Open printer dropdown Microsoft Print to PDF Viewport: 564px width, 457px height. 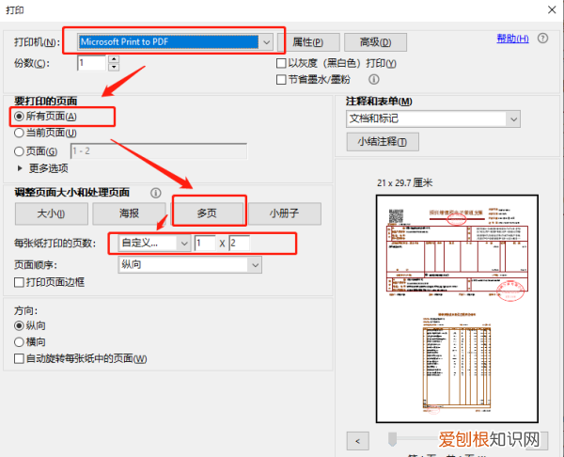click(x=175, y=42)
